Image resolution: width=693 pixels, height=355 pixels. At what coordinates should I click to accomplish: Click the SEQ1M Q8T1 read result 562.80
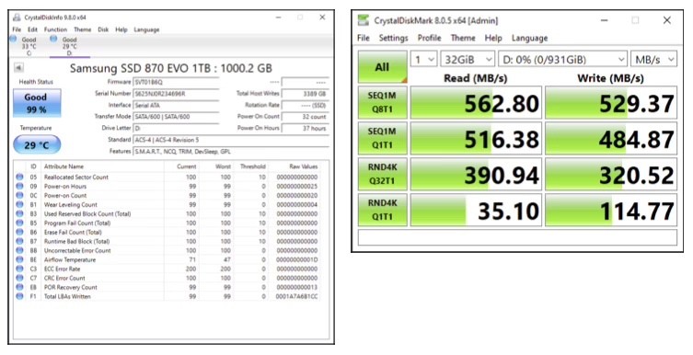476,102
